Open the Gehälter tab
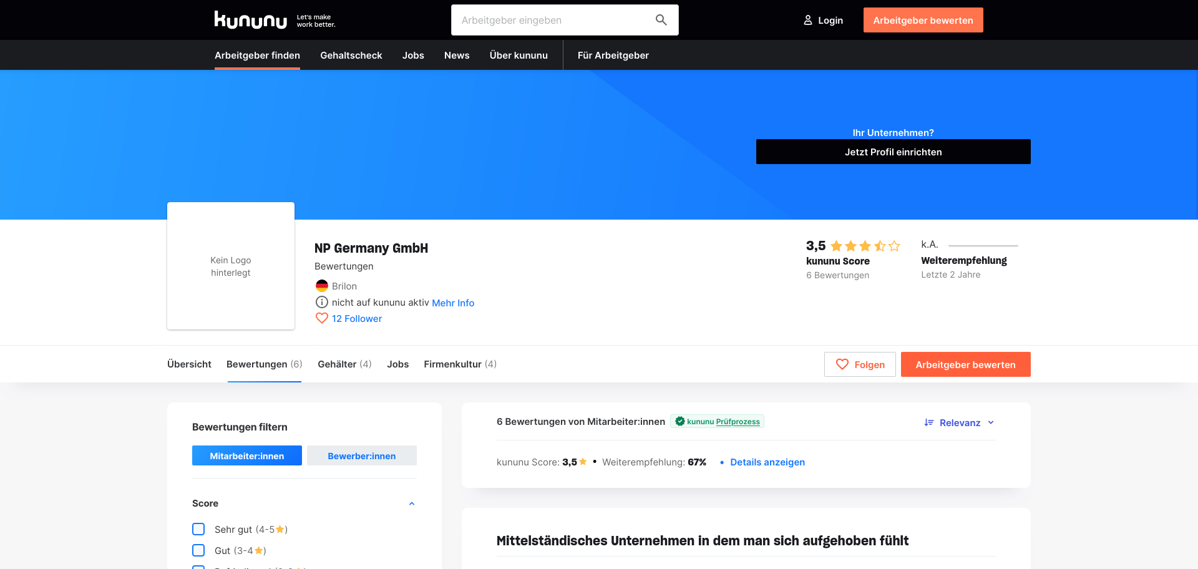 pos(344,364)
